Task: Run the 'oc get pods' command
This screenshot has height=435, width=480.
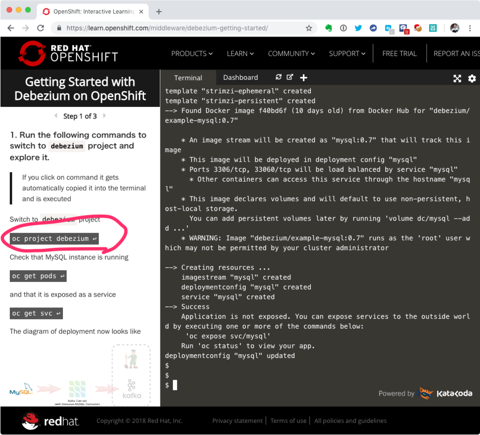Action: point(38,276)
